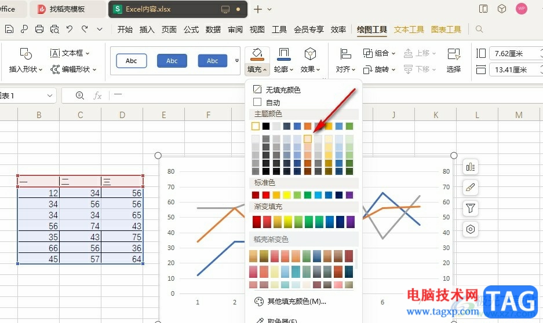Click the Selection pane icon
The image size is (543, 323).
(x=453, y=54)
